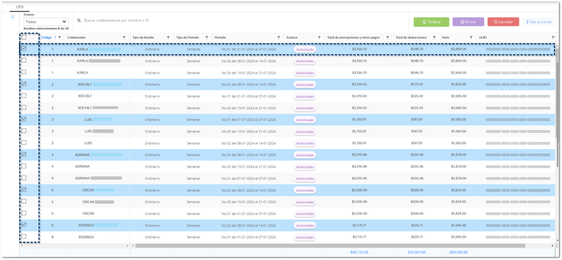Click the red Cancelar button
Screen dimensions: 562x260
click(x=503, y=22)
